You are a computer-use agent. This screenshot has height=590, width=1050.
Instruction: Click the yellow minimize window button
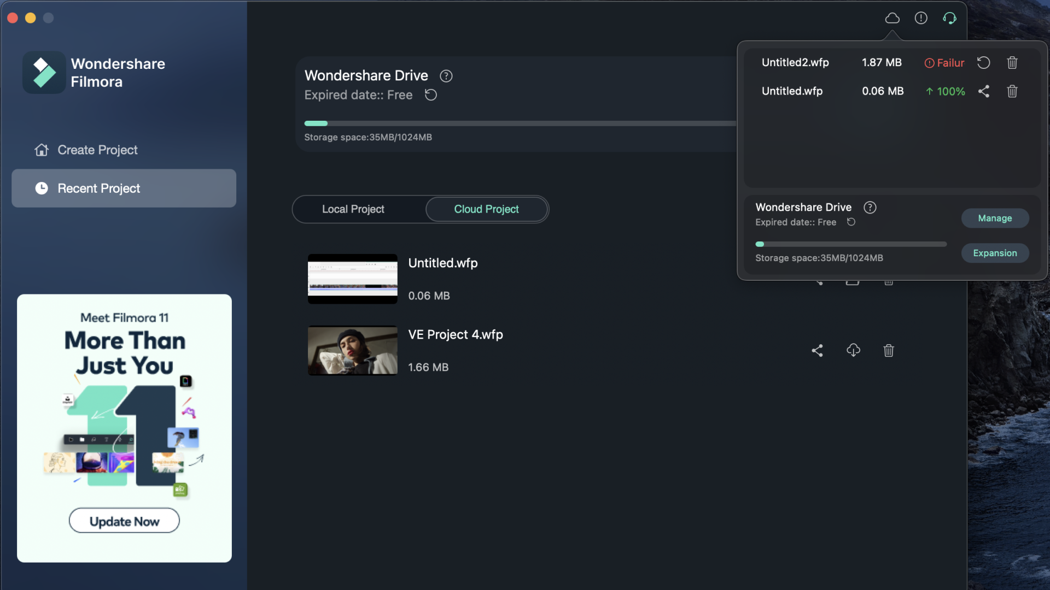(x=31, y=18)
